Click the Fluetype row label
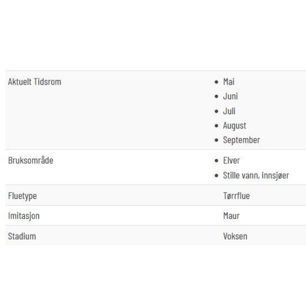 tap(22, 196)
